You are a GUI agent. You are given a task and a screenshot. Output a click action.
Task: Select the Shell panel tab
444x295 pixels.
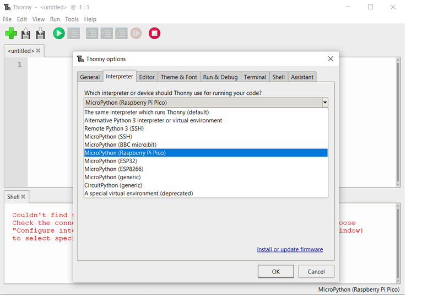tap(13, 197)
